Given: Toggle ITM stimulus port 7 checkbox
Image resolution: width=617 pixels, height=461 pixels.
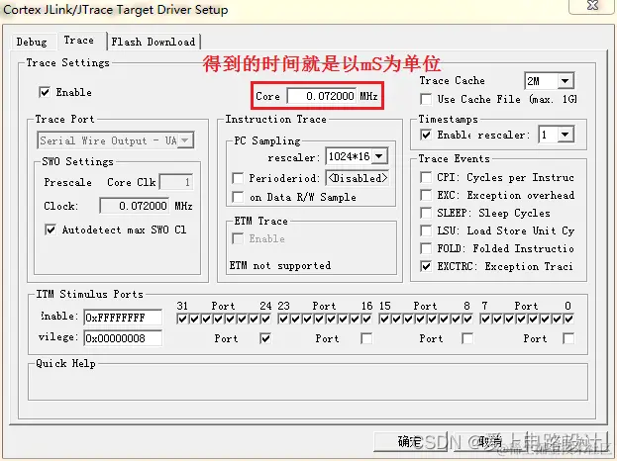Looking at the screenshot, I should 485,319.
